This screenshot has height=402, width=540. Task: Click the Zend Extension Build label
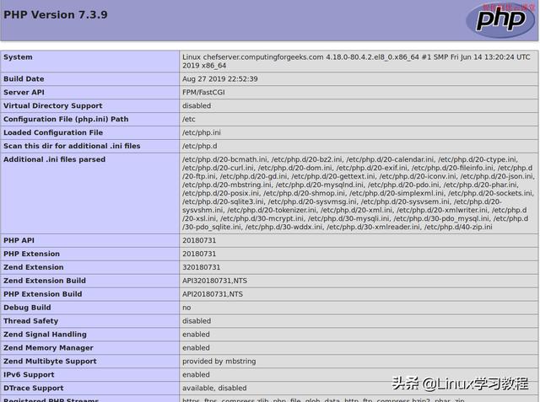pyautogui.click(x=45, y=281)
